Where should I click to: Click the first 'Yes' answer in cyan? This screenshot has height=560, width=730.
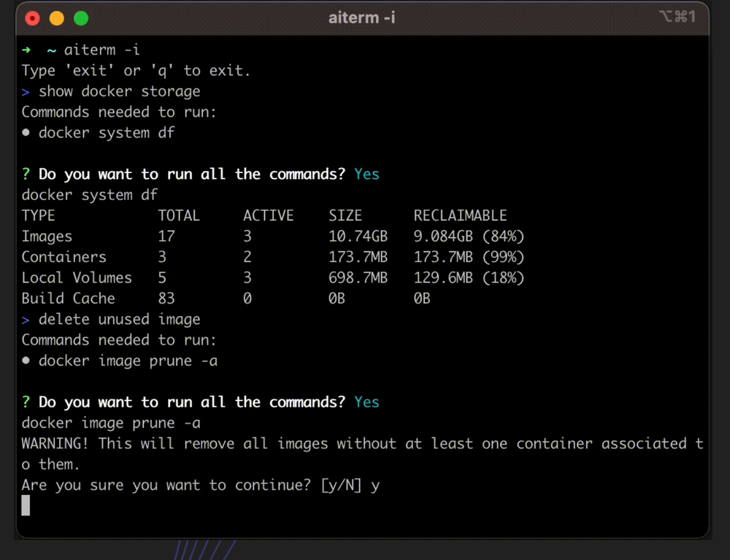point(366,174)
